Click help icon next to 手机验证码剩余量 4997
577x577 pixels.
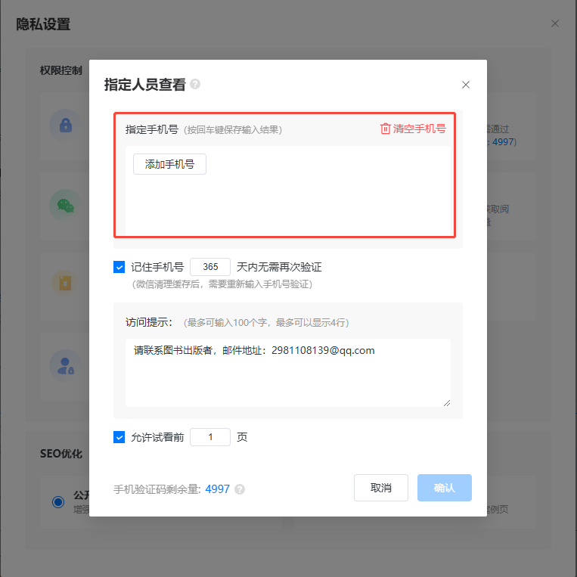(240, 489)
